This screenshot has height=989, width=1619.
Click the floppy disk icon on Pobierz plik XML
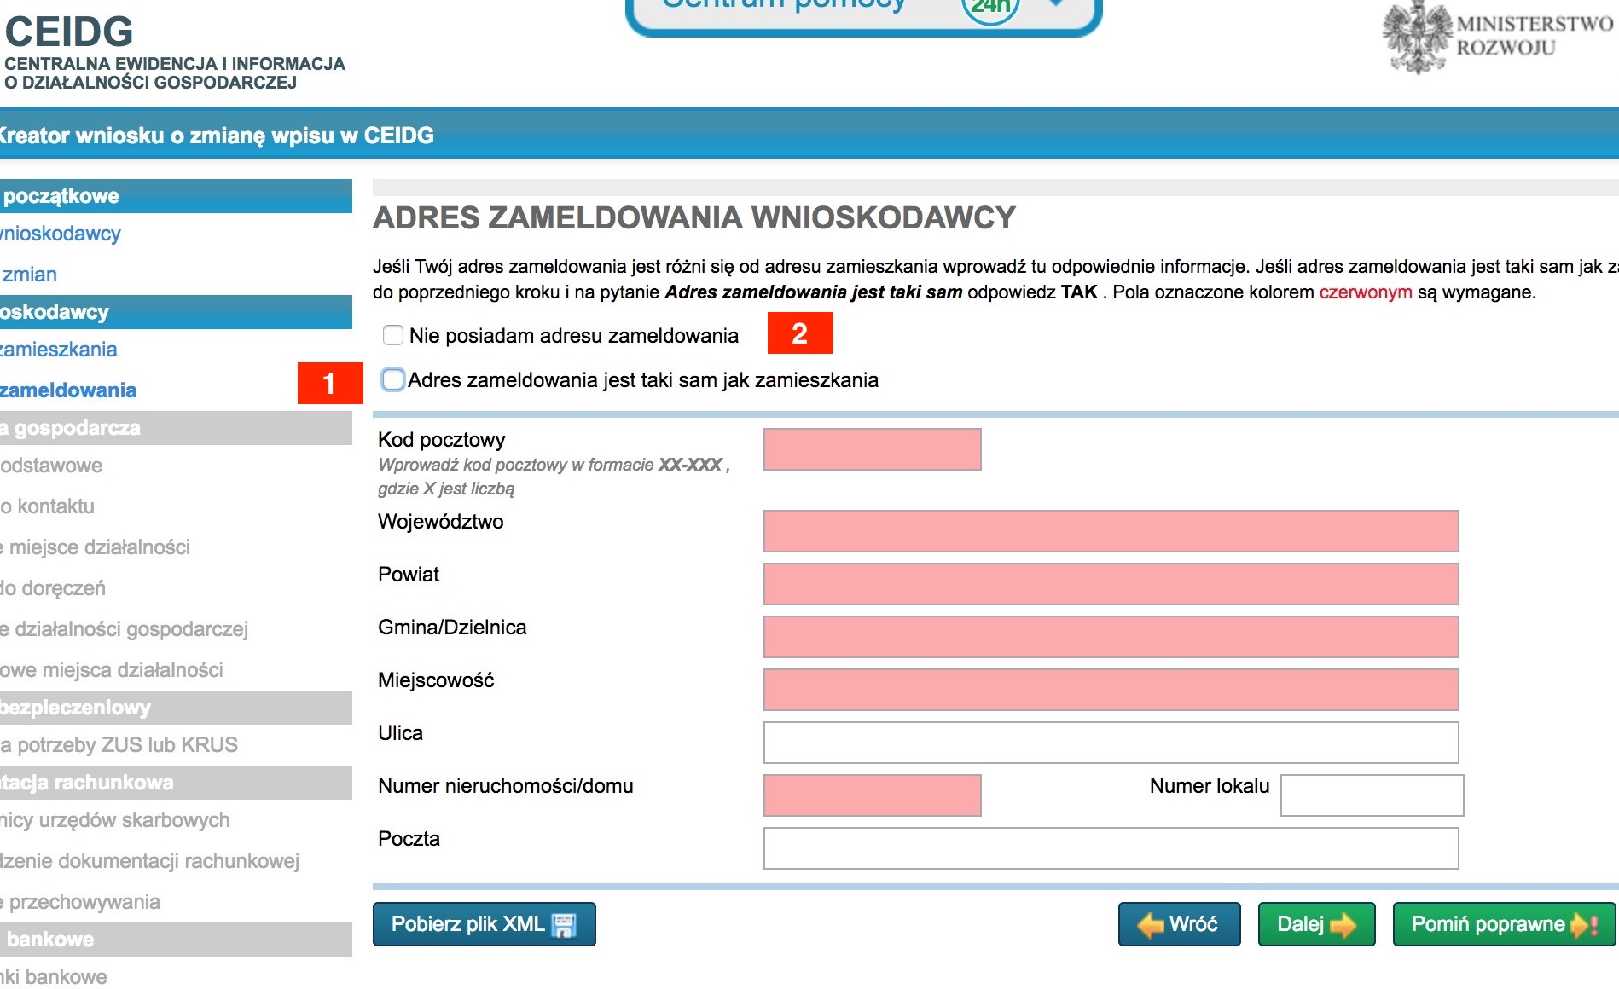tap(564, 925)
